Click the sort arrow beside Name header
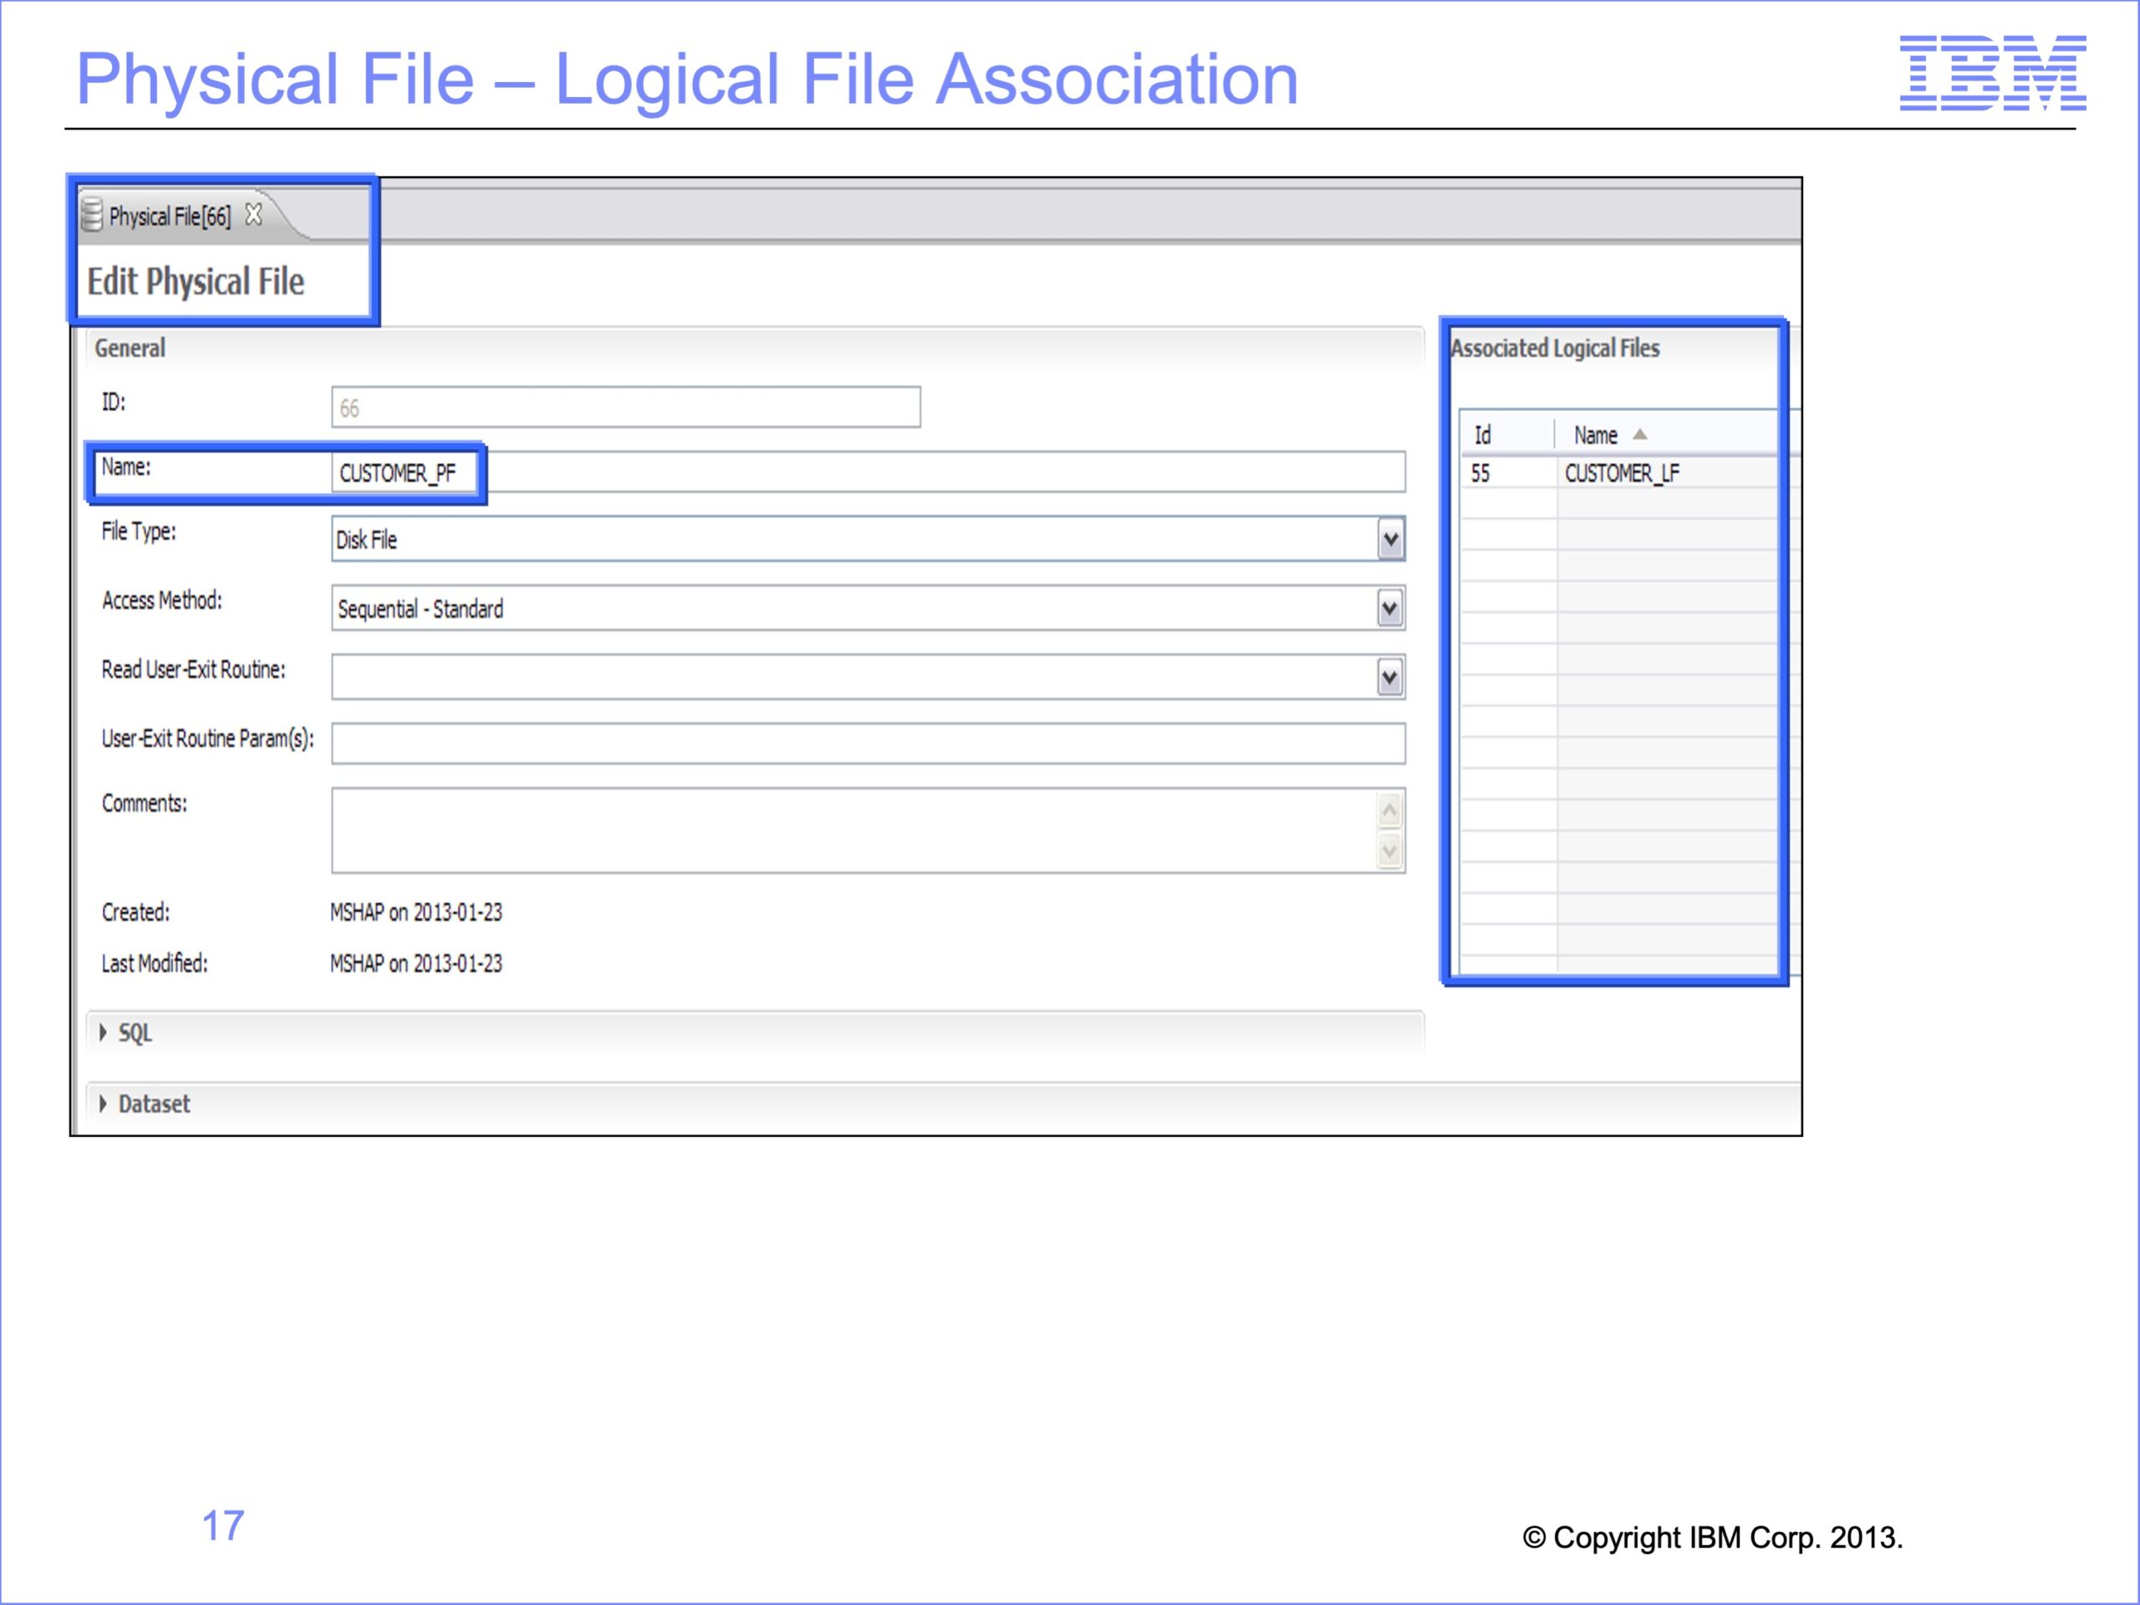This screenshot has width=2140, height=1605. point(1640,435)
